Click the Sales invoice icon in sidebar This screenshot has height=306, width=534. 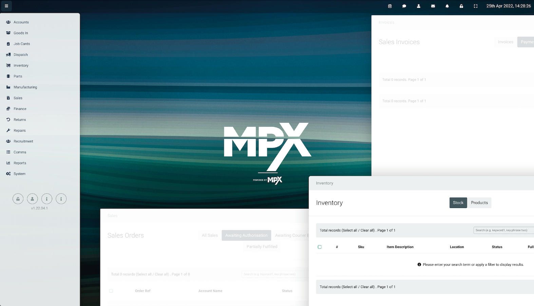[8, 98]
